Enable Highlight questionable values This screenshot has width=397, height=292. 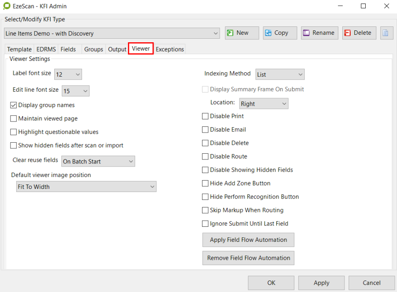tap(14, 132)
